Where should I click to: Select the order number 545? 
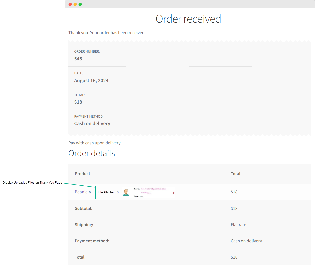(78, 59)
